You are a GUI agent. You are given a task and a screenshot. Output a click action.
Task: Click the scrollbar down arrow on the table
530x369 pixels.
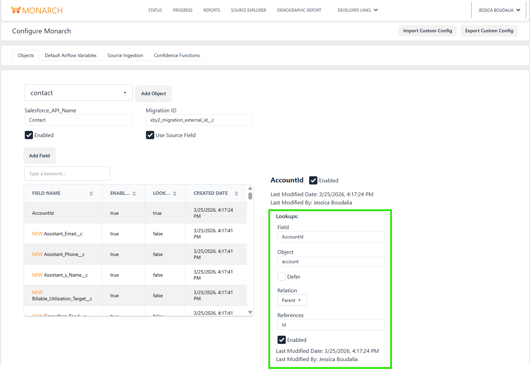point(250,312)
